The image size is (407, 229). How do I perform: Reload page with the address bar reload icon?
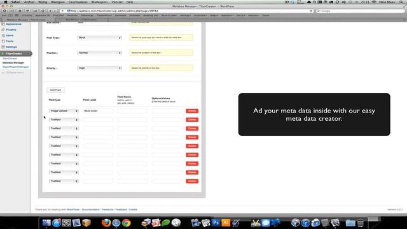(x=311, y=11)
